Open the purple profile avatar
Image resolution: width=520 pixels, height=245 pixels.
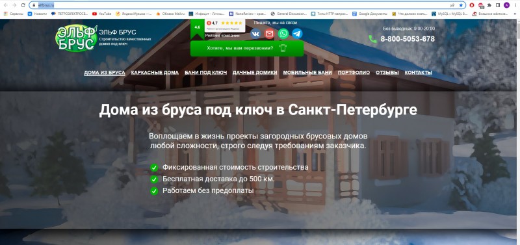(506, 5)
